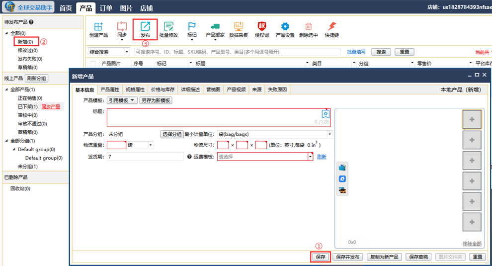
Task: Switch to the 失败原因 tab
Action: 277,89
